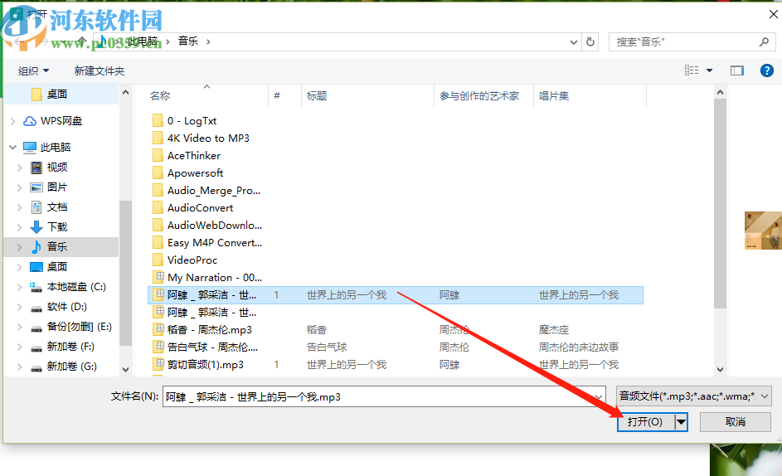The height and width of the screenshot is (476, 782).
Task: Select the 此电脑 computer icon
Action: 30,147
